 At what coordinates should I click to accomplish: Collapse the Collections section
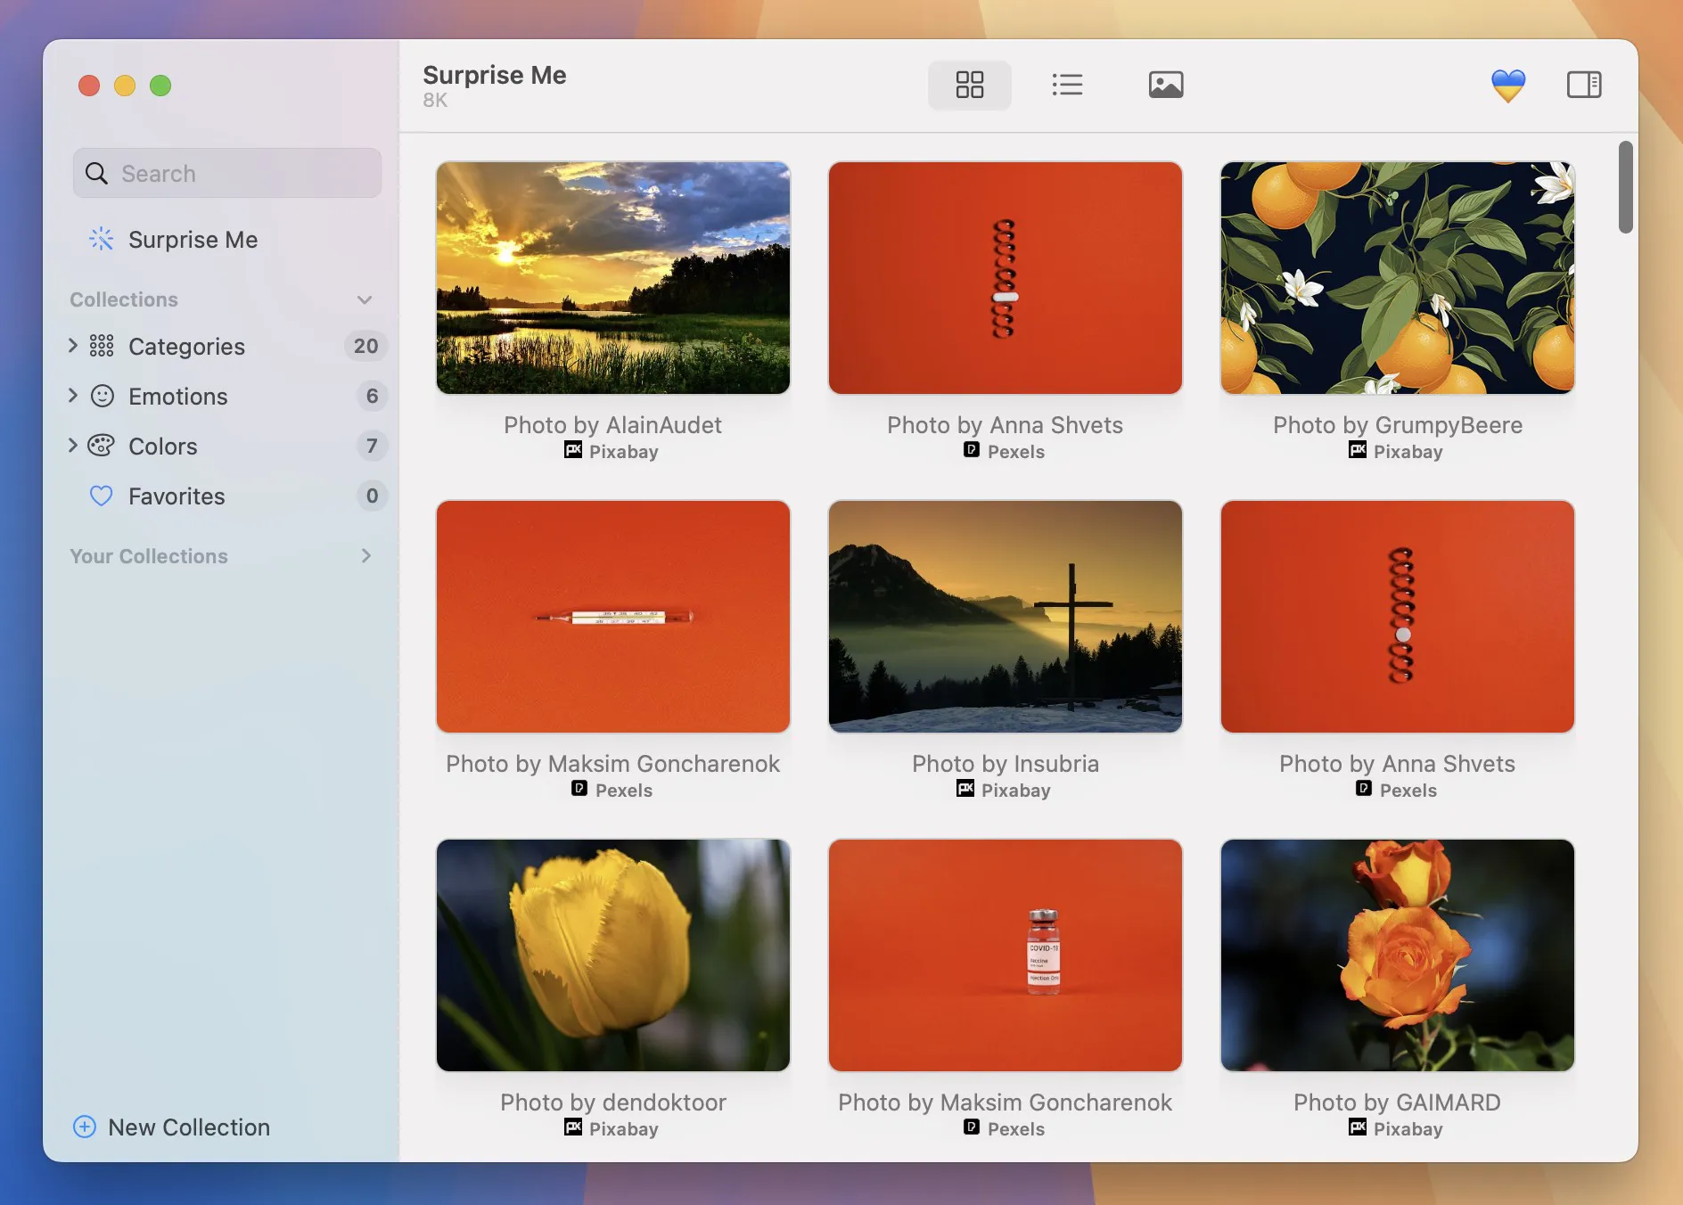(365, 299)
